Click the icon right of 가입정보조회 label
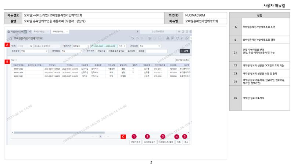Viewport: 294px width, 165px height. [x=25, y=32]
